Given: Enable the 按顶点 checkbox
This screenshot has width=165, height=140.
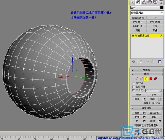Looking at the screenshot, I should click(x=134, y=83).
